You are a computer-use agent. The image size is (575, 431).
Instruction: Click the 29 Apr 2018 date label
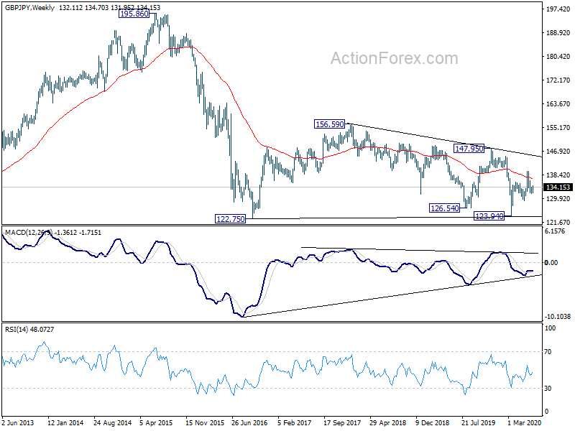coord(387,422)
